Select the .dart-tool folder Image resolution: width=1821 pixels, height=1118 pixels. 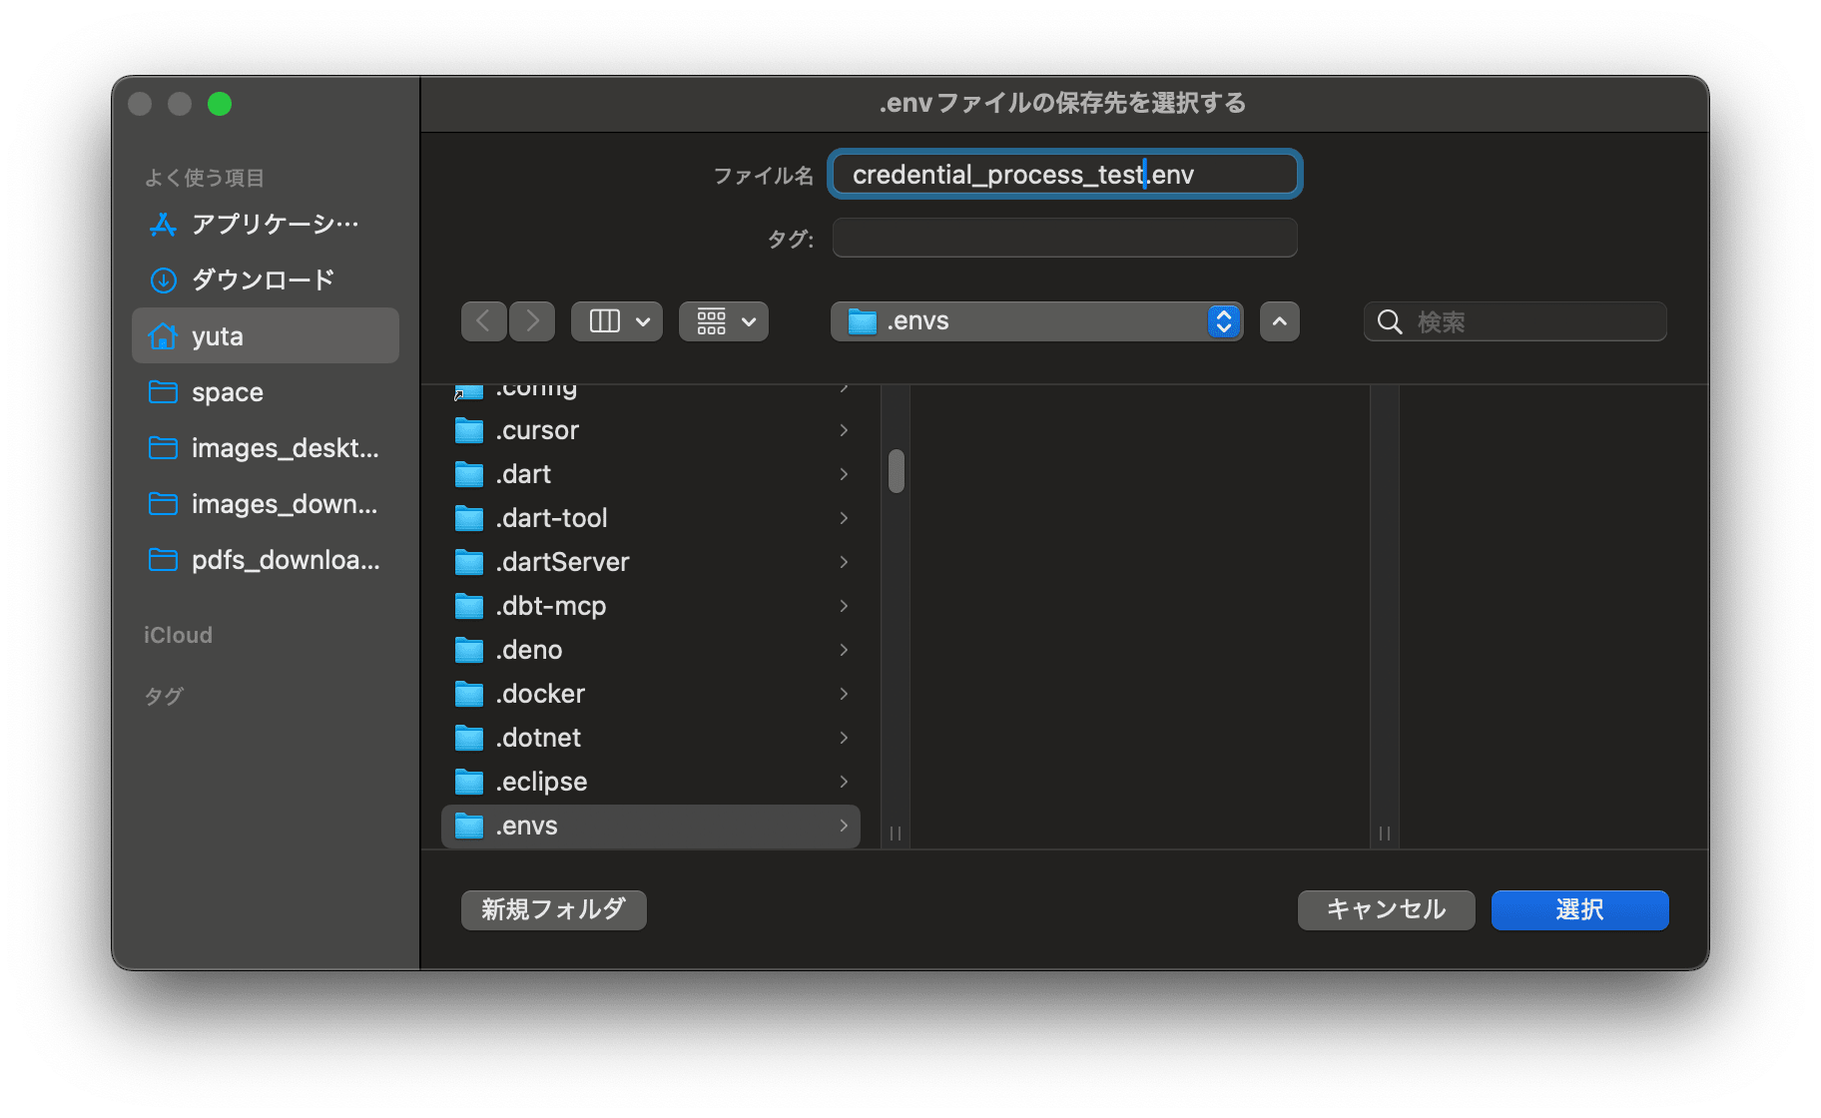(x=552, y=518)
